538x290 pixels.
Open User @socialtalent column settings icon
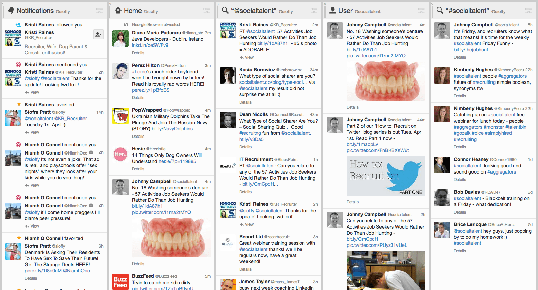click(x=421, y=11)
